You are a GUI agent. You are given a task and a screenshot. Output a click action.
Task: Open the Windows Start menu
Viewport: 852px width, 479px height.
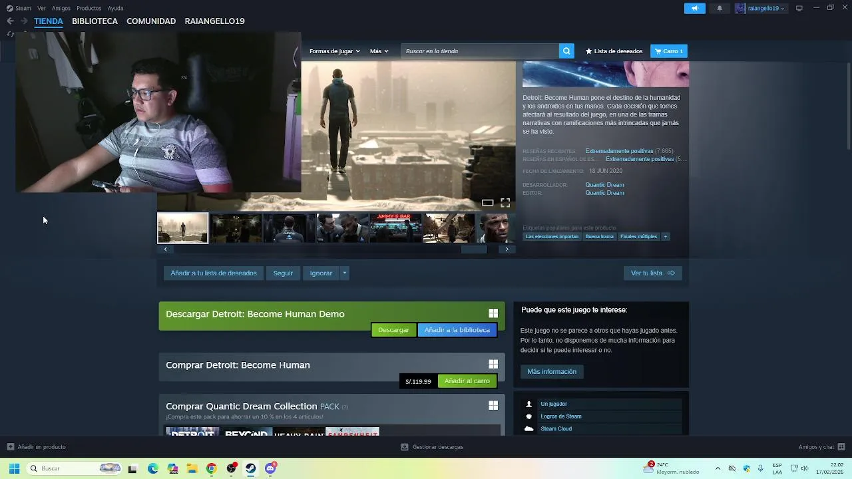coord(14,468)
